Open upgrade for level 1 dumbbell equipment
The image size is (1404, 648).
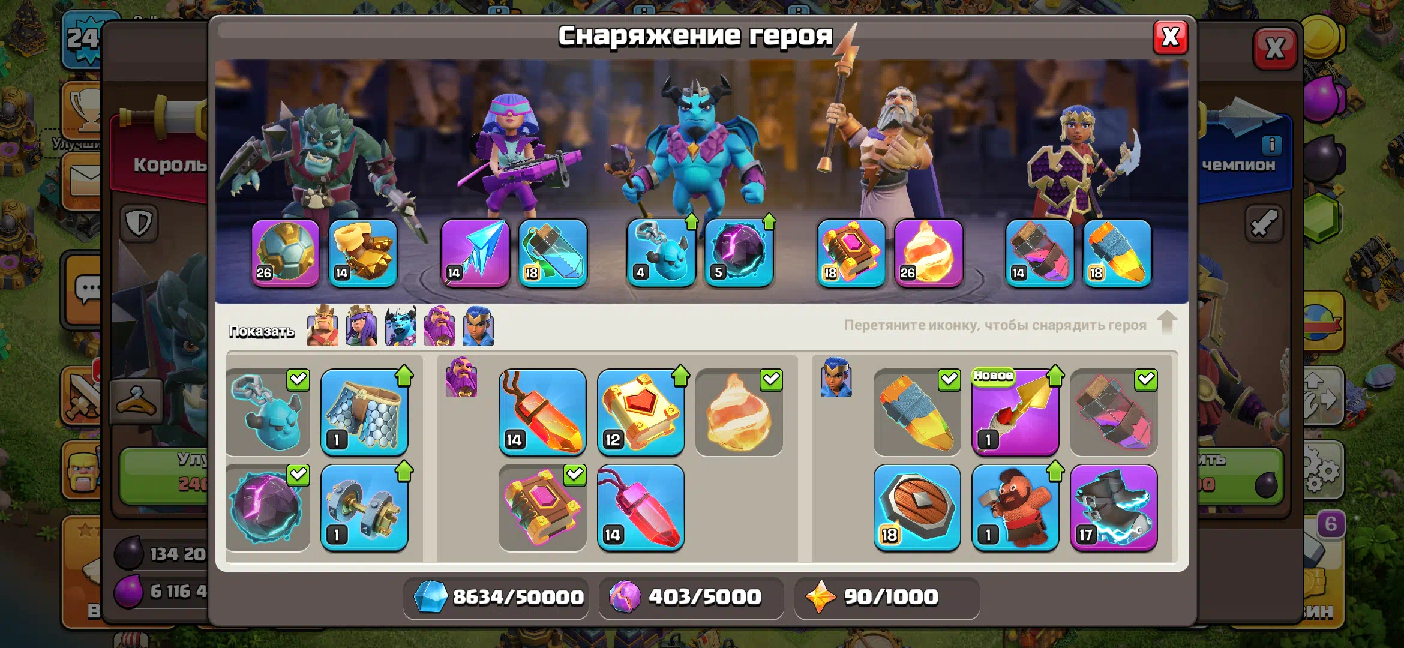[364, 508]
